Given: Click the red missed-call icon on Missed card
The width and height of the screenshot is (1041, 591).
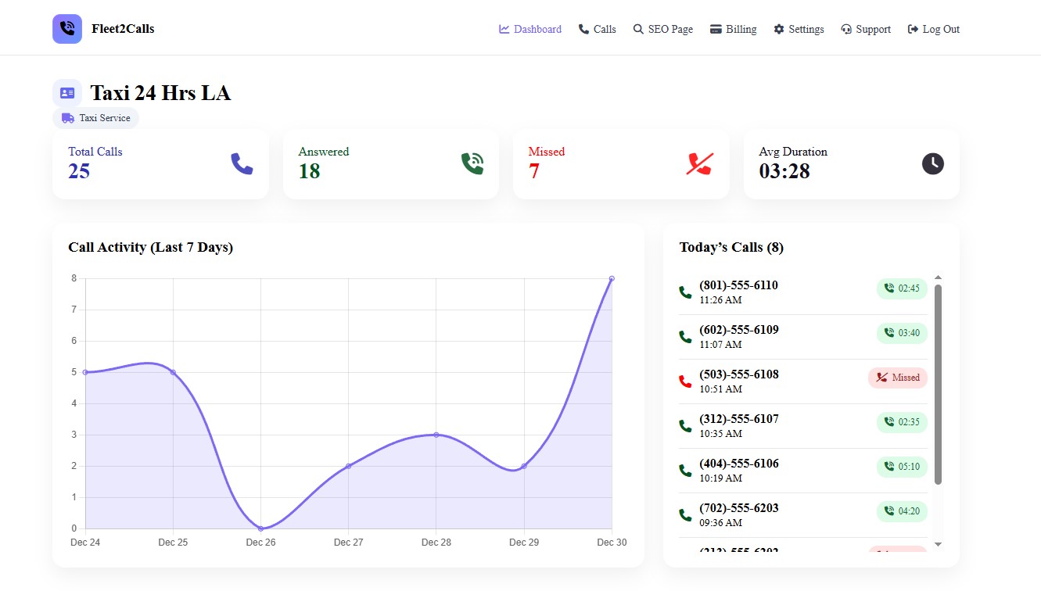Looking at the screenshot, I should pos(700,163).
